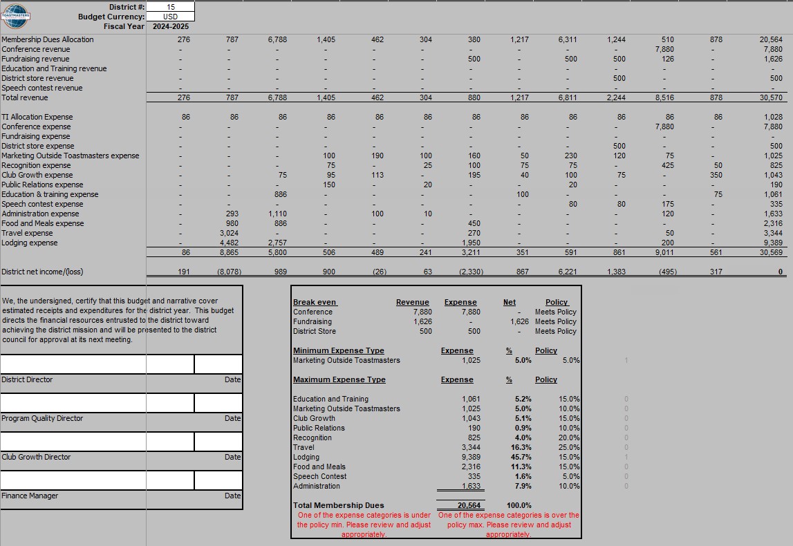793x546 pixels.
Task: Click the 'Public Relations expense' row label
Action: tap(42, 185)
